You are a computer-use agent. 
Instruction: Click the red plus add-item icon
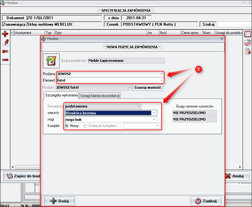pos(5,34)
